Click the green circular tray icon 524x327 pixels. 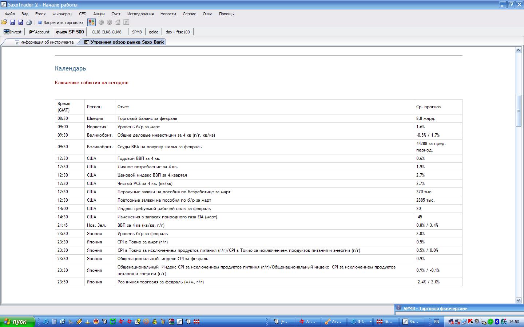point(490,322)
